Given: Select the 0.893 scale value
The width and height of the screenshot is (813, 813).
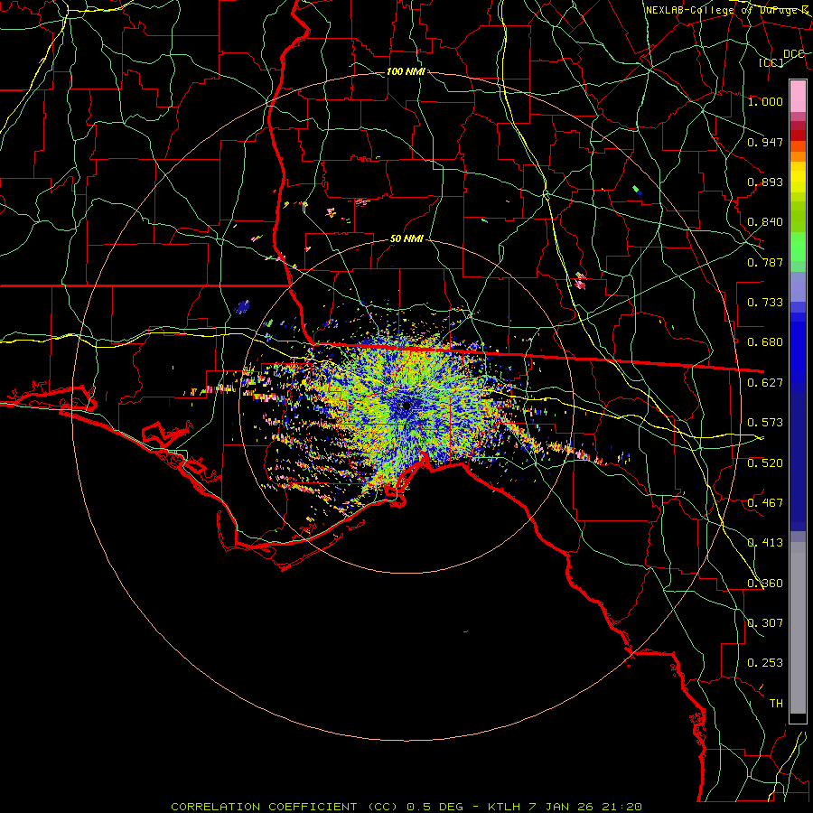Looking at the screenshot, I should tap(765, 182).
